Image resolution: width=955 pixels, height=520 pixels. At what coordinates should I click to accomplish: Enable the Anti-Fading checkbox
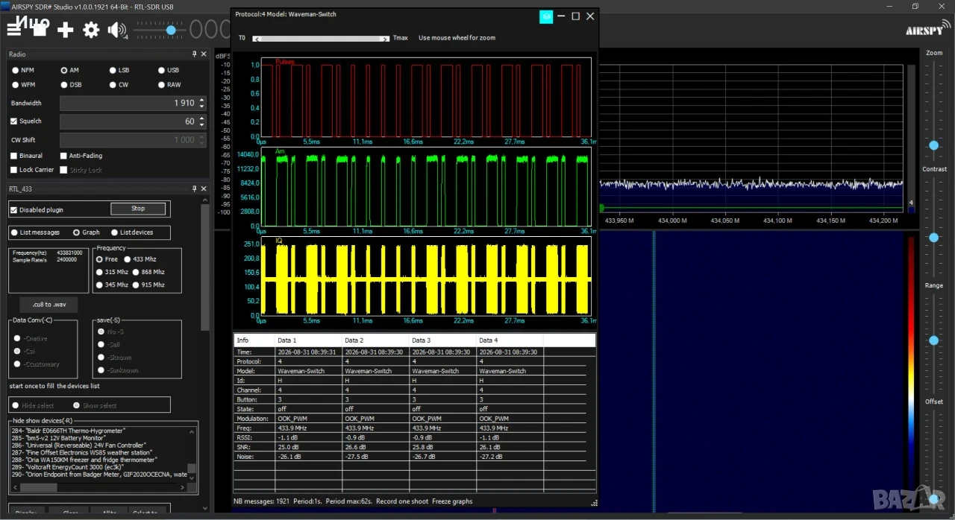pos(63,156)
